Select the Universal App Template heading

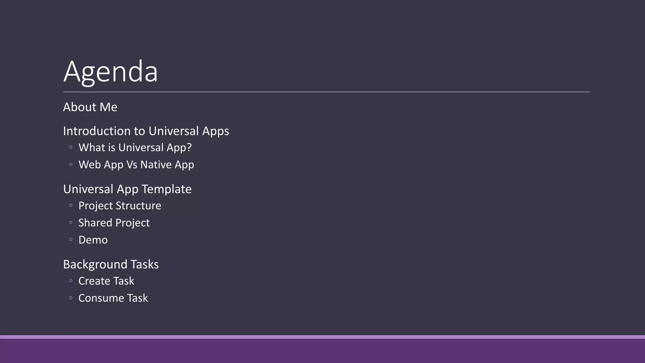tap(127, 189)
